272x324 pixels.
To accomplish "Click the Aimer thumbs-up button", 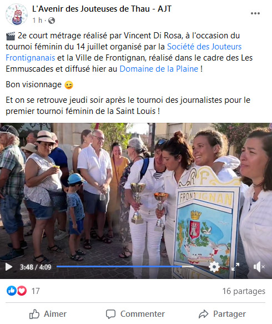I will pos(48,314).
